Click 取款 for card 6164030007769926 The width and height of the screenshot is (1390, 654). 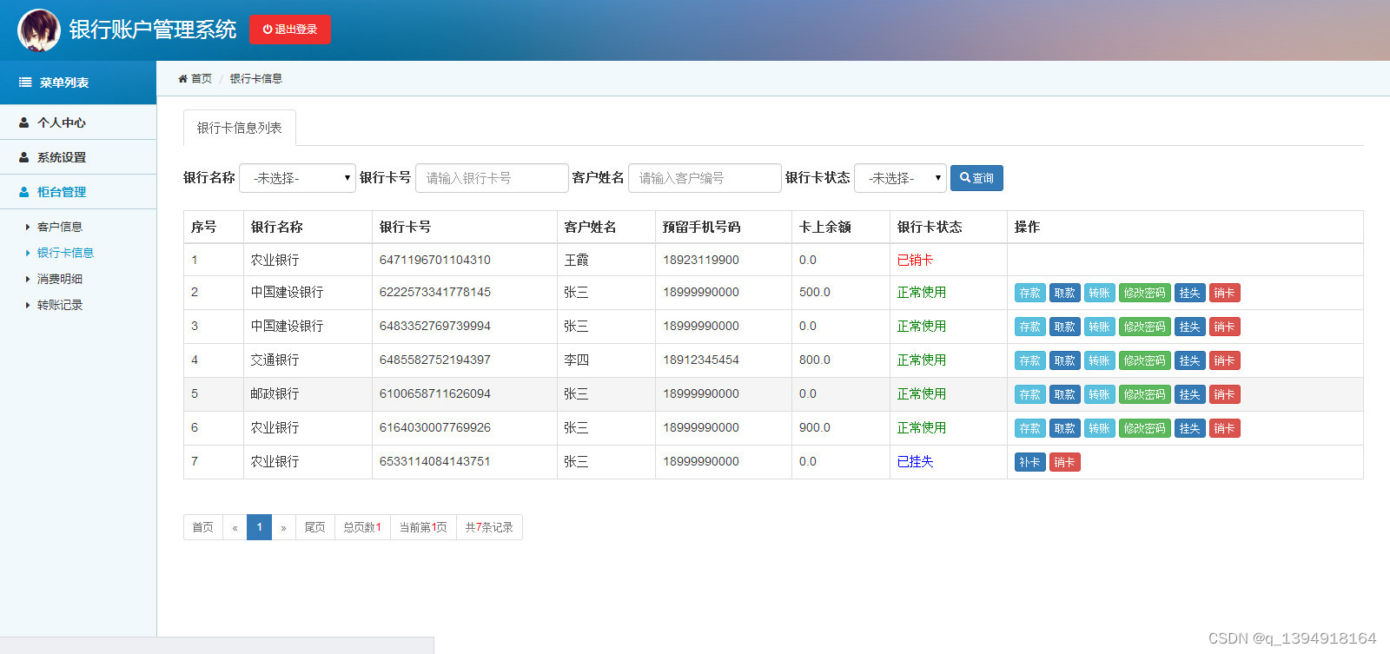pyautogui.click(x=1065, y=429)
